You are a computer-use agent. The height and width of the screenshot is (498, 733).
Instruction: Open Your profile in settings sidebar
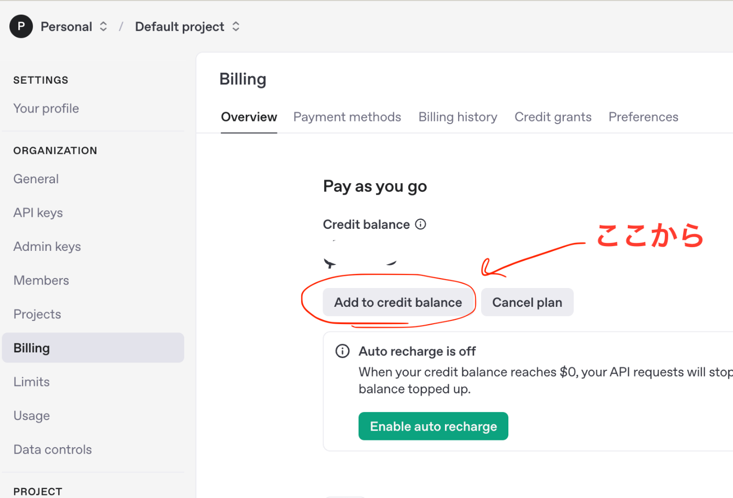46,108
